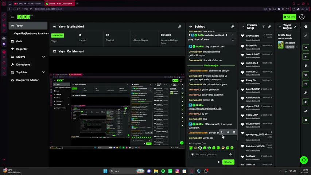The width and height of the screenshot is (311, 175).
Task: Show hidden system tray icons
Action: coord(280,171)
